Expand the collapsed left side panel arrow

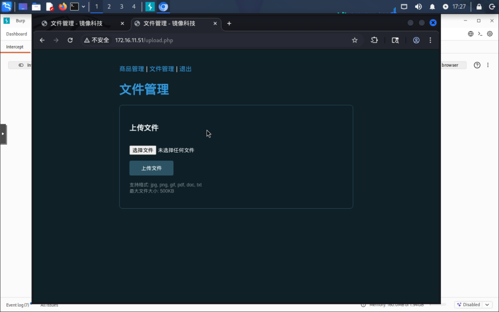pos(3,134)
